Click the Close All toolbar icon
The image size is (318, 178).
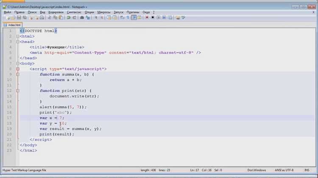[x=36, y=18]
